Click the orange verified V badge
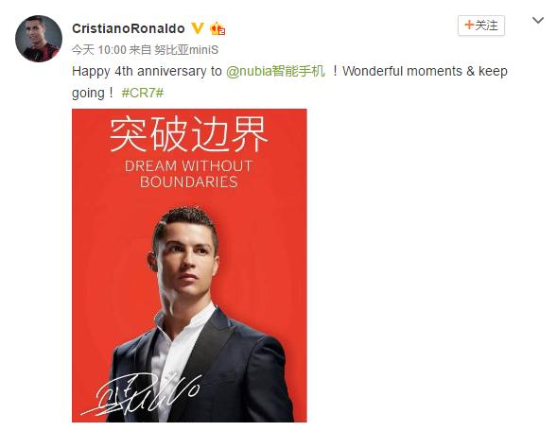The image size is (557, 431). point(198,28)
